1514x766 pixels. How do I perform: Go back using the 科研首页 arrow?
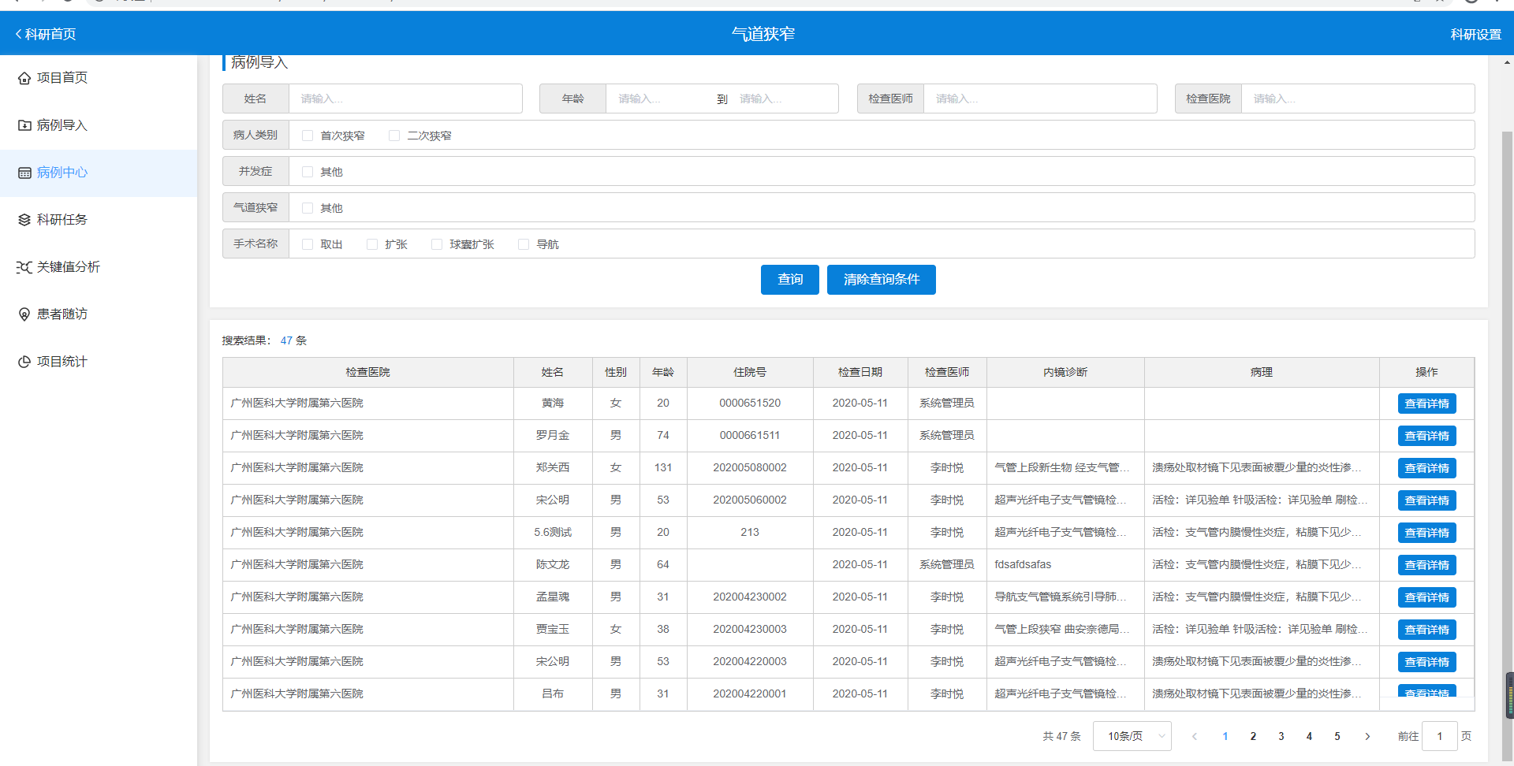point(19,34)
